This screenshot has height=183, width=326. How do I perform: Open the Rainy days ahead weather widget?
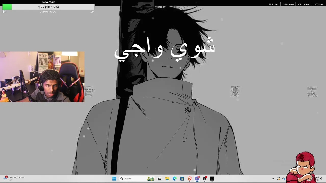14,178
